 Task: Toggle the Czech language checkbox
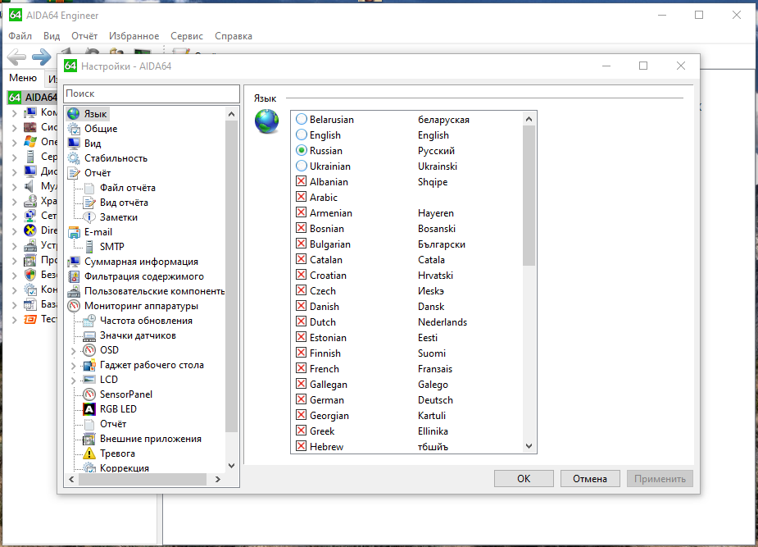(x=302, y=290)
